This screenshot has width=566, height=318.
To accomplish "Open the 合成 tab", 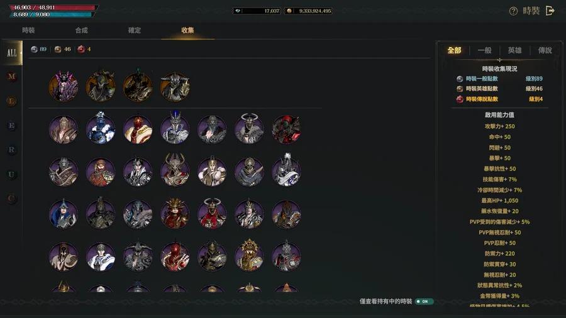I will tap(82, 30).
